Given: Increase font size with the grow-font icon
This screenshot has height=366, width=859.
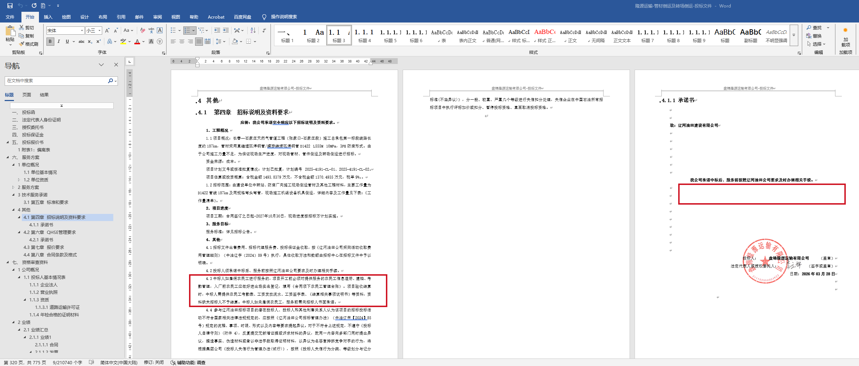Looking at the screenshot, I should coord(107,31).
